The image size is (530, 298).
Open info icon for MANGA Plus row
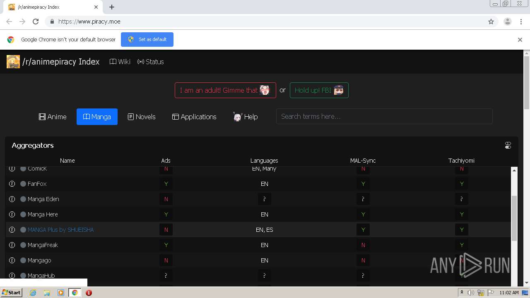[12, 230]
